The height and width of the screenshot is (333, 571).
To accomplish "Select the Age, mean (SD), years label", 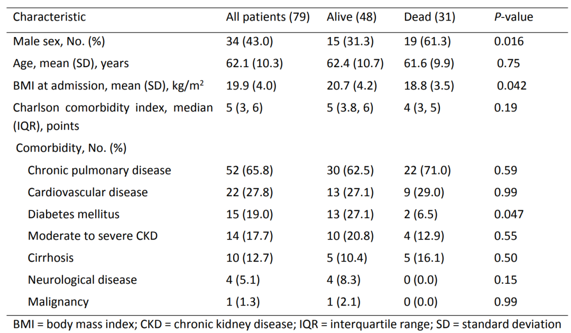I will tap(71, 63).
